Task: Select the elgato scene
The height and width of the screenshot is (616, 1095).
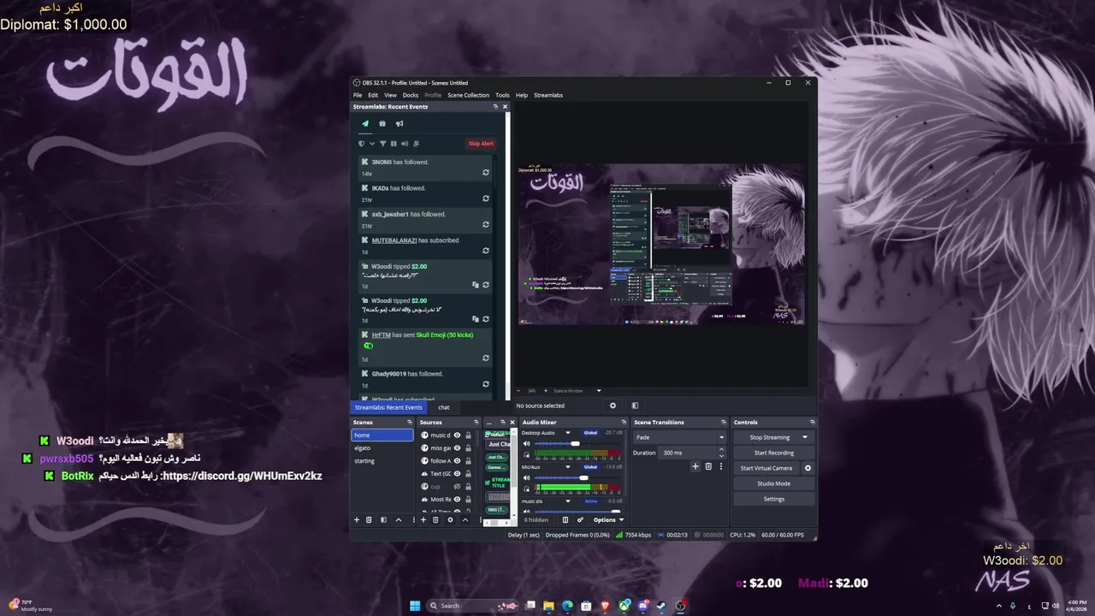Action: 382,448
